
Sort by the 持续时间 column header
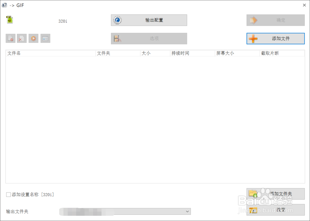click(193, 53)
